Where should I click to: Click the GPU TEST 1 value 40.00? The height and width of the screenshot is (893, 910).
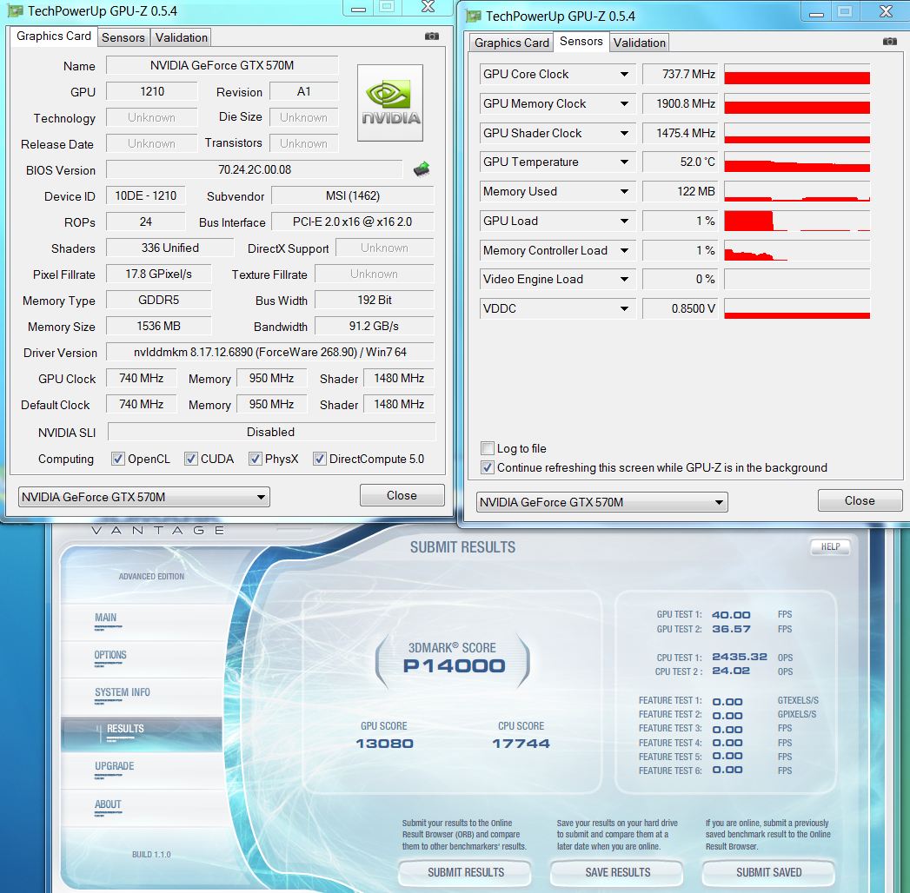(x=731, y=615)
